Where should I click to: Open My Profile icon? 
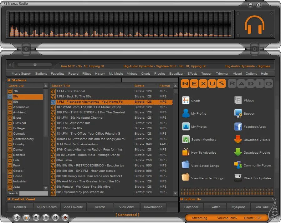186,113
